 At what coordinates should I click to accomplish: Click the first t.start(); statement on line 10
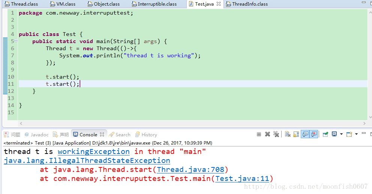tap(62, 77)
